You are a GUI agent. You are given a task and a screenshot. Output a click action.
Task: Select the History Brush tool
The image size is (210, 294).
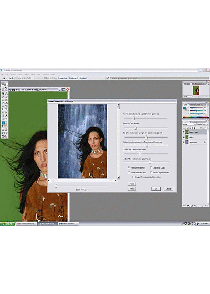(x=6, y=100)
